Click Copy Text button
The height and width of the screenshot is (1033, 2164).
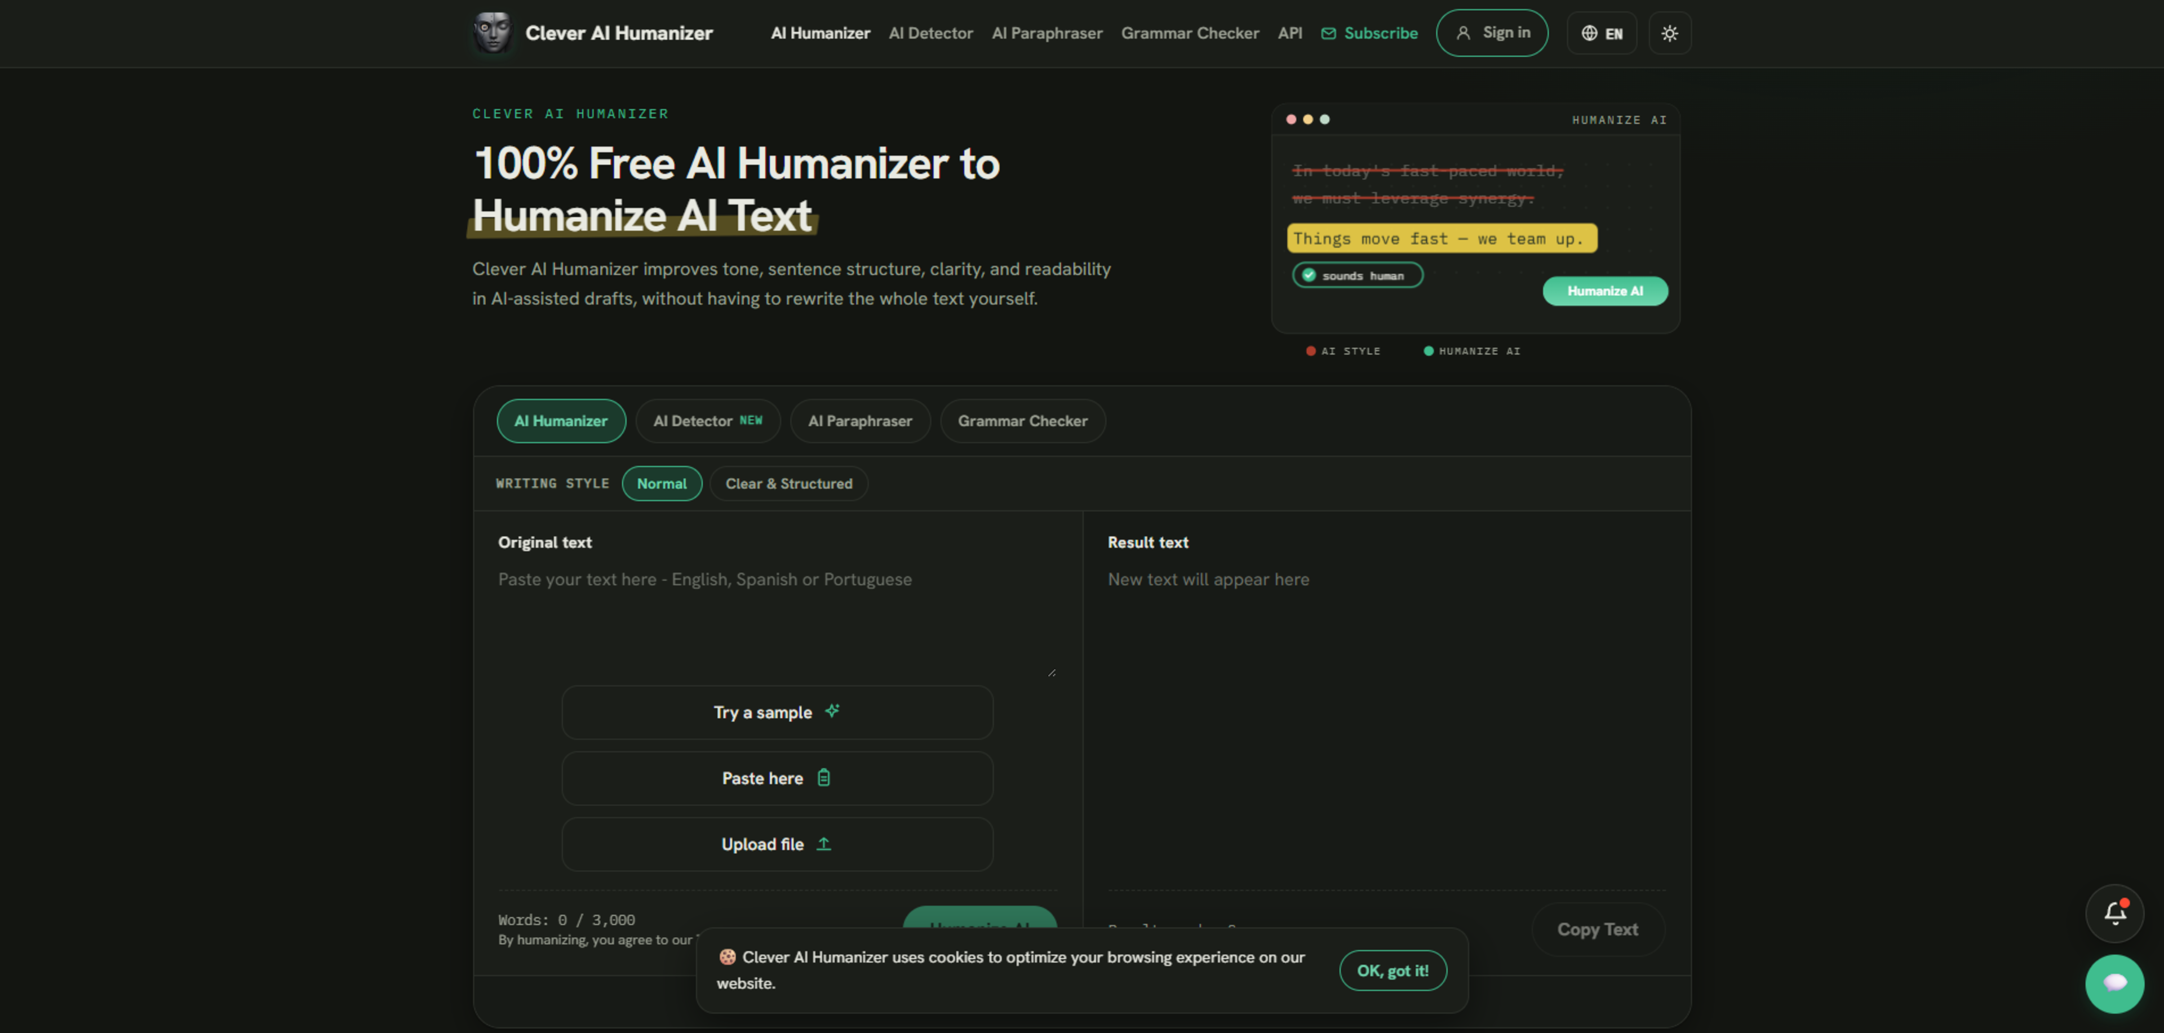point(1598,929)
